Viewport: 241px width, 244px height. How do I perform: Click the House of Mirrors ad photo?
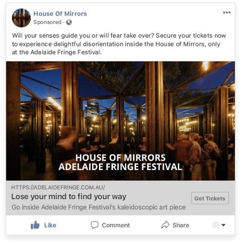(x=121, y=121)
